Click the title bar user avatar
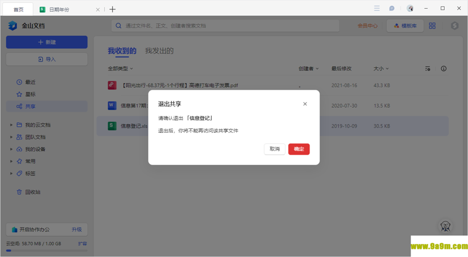The width and height of the screenshot is (468, 257). 410,8
